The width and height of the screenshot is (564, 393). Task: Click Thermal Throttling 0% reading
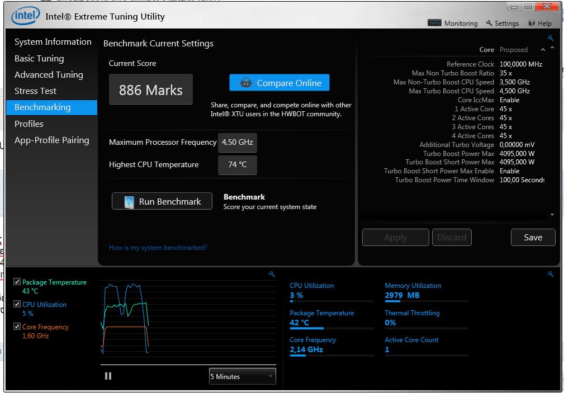tap(390, 323)
